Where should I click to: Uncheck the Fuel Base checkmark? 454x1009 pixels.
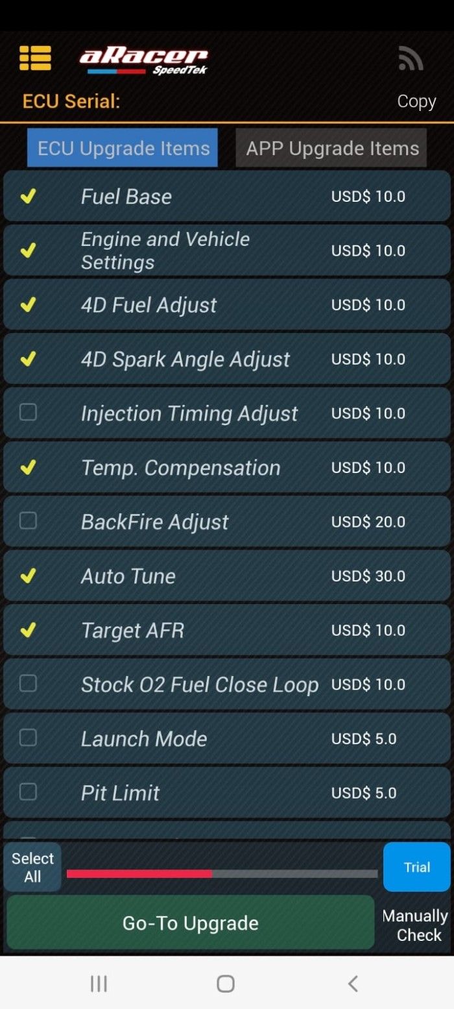[28, 197]
